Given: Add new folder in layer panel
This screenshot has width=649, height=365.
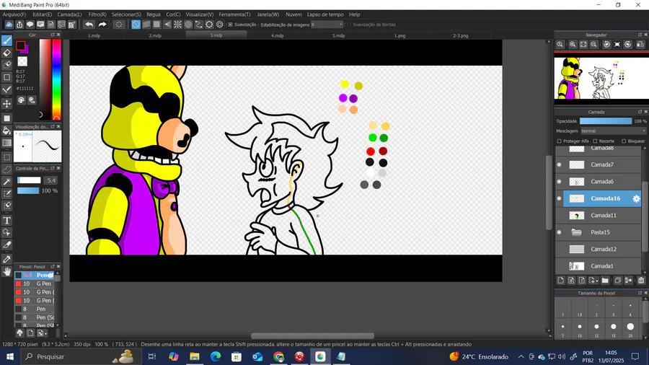Looking at the screenshot, I should [605, 280].
